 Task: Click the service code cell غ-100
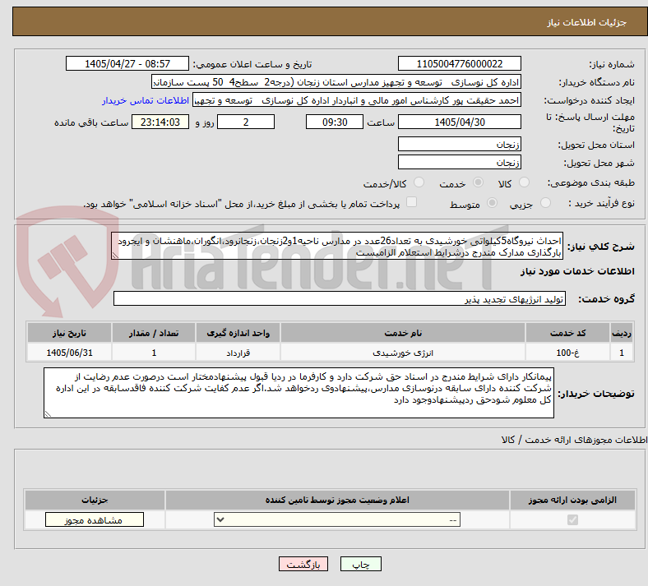pos(568,353)
